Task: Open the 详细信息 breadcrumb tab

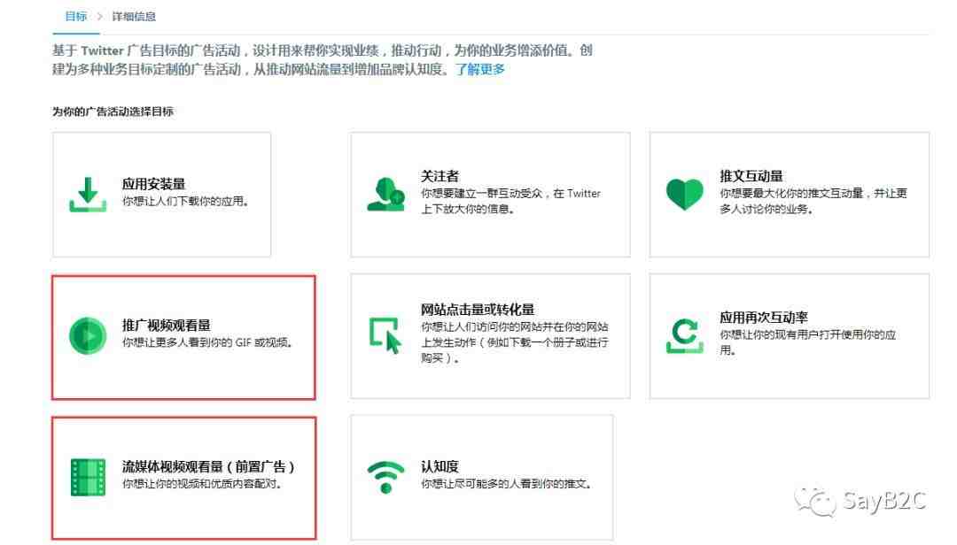Action: click(x=134, y=17)
